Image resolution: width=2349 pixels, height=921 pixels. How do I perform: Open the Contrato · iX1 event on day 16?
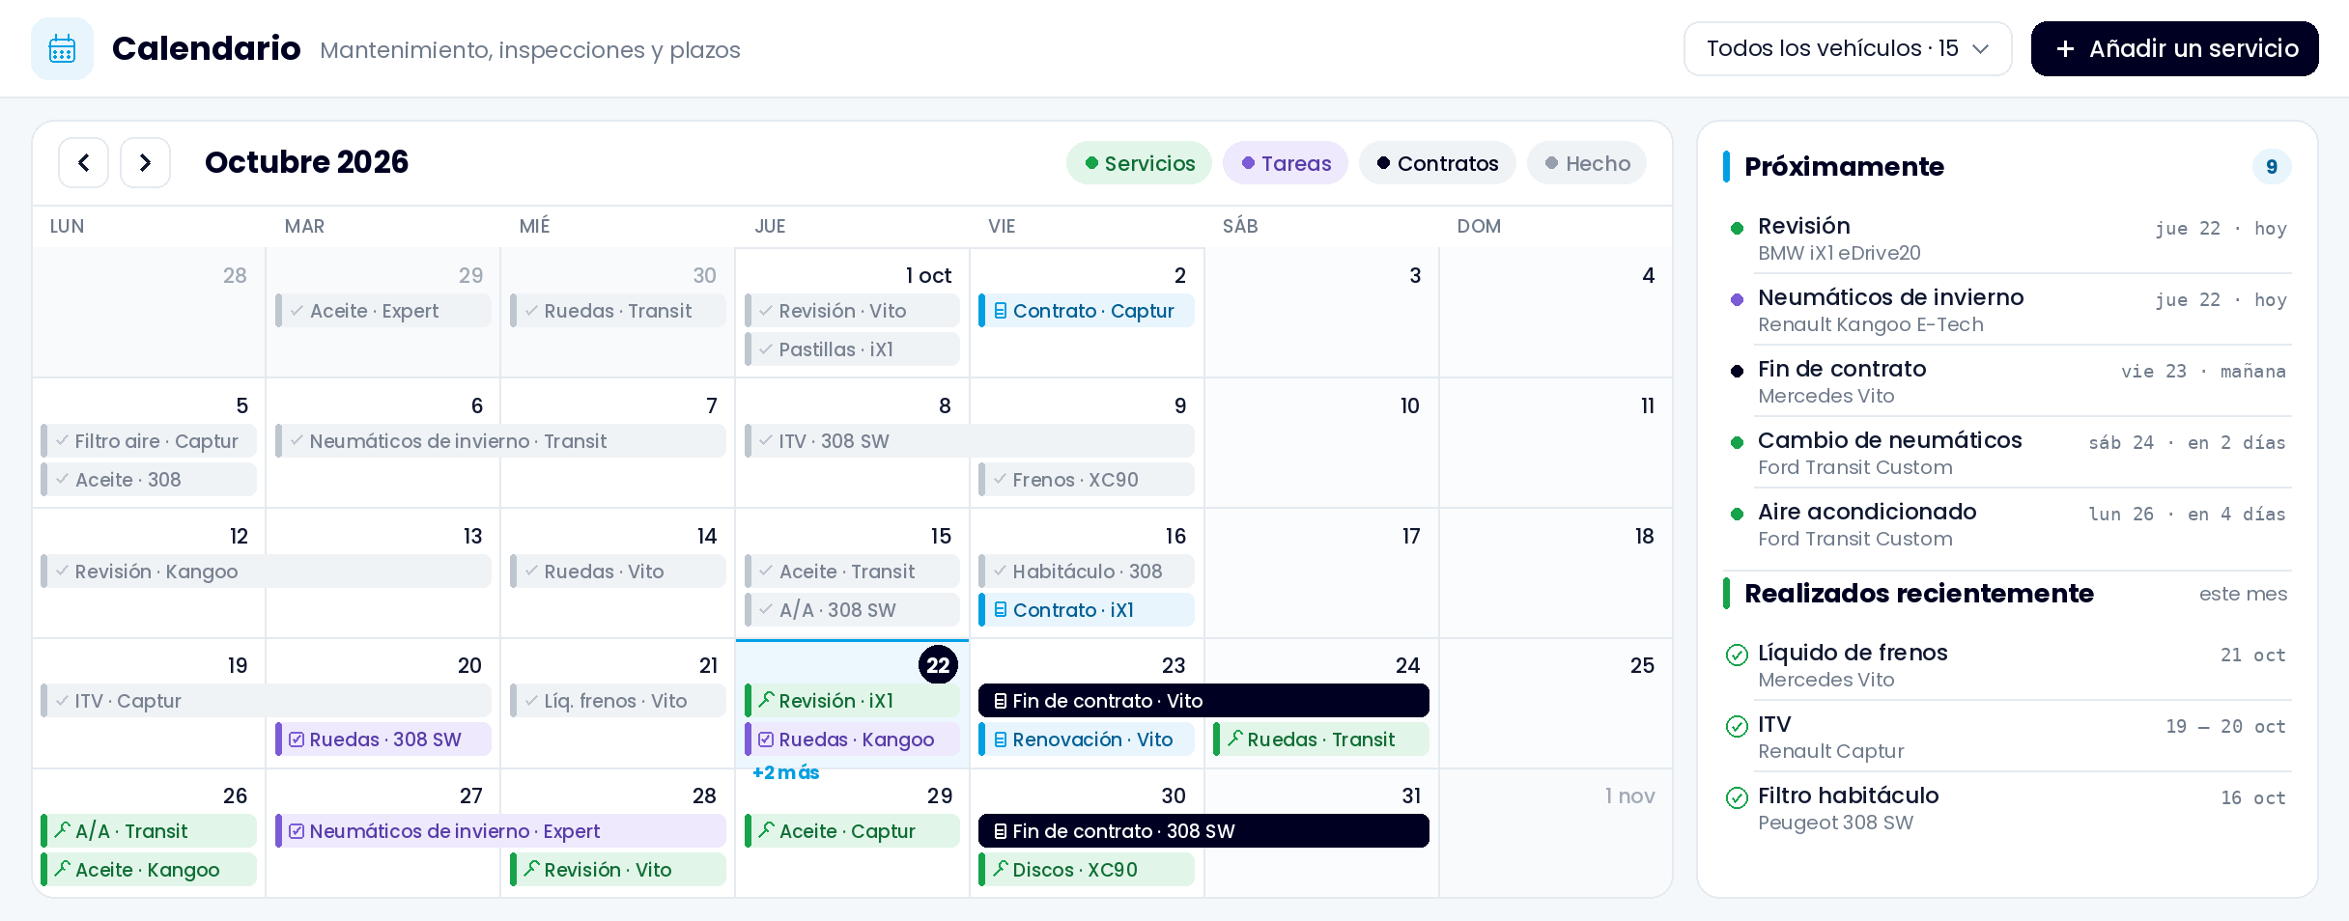1087,610
